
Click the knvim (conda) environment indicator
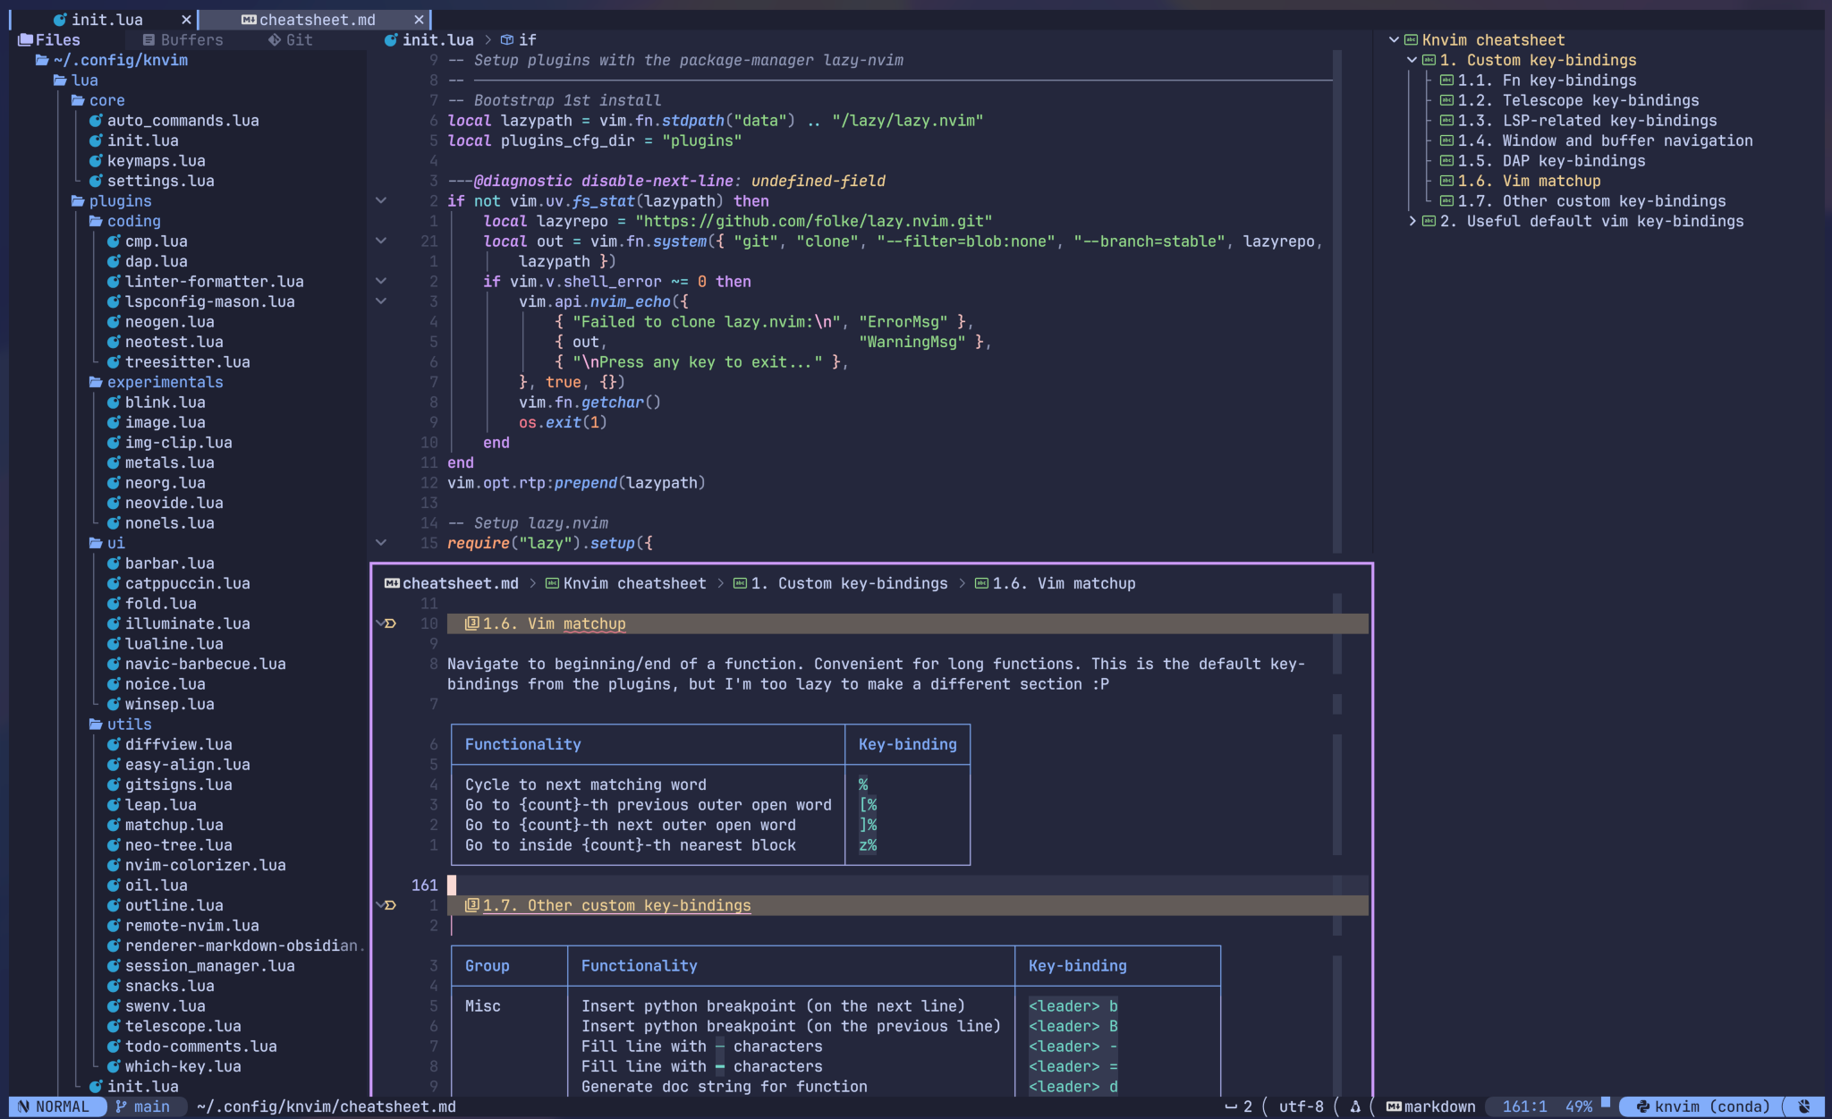pos(1702,1106)
